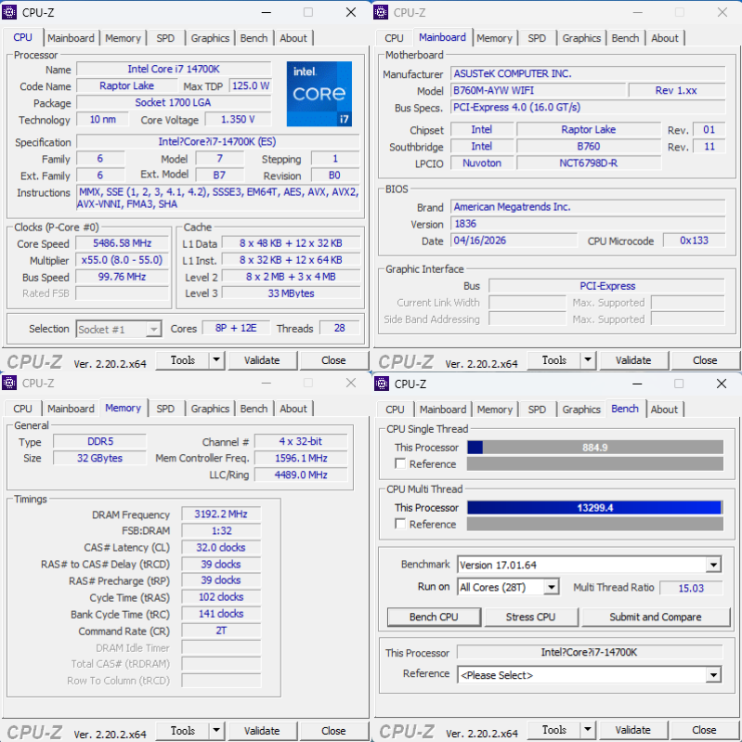Click single thread This Processor bar 884.9
Viewport: 742px width, 742px height.
(595, 448)
